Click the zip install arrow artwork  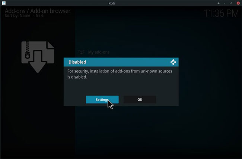[38, 57]
